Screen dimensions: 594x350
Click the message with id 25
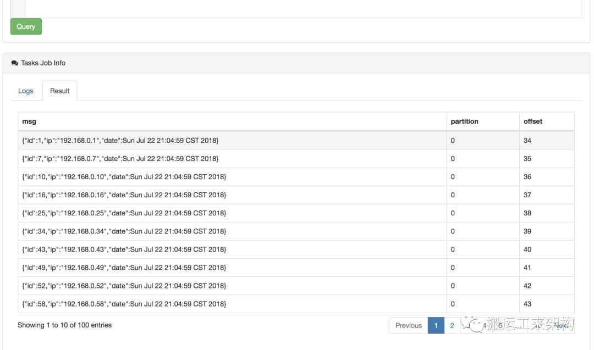(124, 213)
